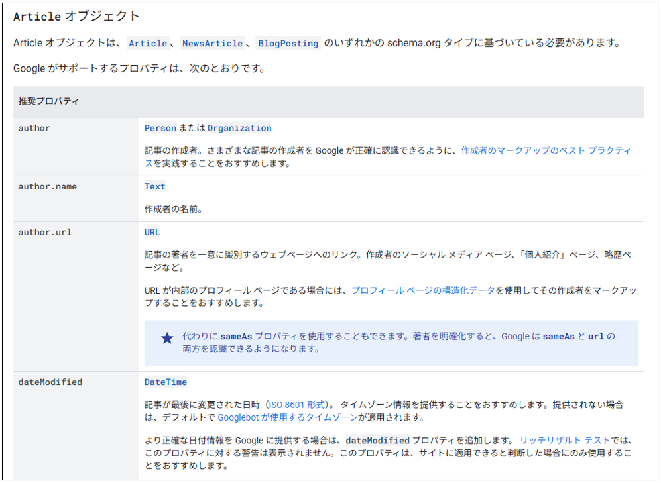Select the author property row
Screen dimensions: 661x483
34,128
